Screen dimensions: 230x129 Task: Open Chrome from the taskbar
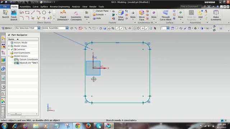tap(78, 126)
